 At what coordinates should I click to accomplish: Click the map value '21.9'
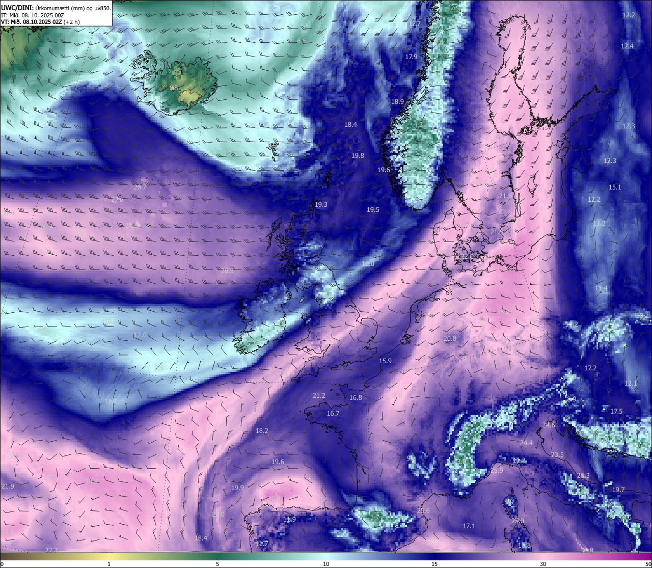coord(8,486)
